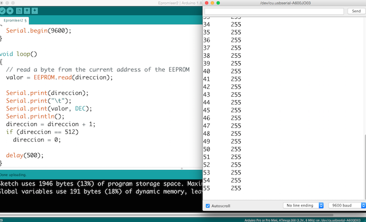Click serial output row 45
This screenshot has width=366, height=222.
click(222, 110)
